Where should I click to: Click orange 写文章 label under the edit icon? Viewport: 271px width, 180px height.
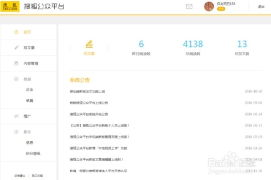[89, 54]
